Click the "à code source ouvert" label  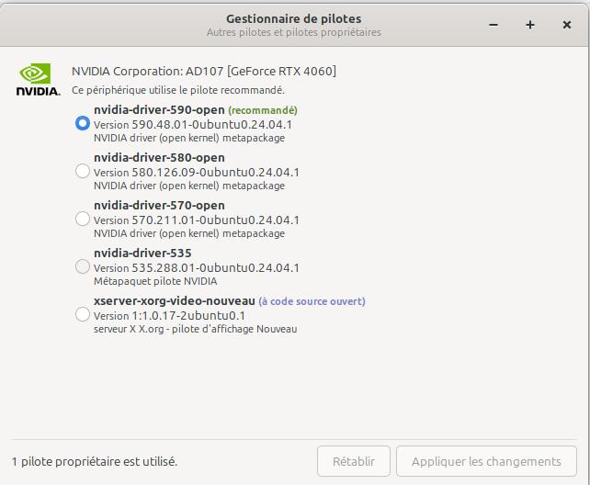tap(312, 301)
